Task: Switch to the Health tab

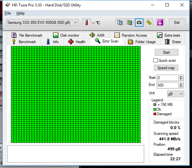Action: coord(77,42)
